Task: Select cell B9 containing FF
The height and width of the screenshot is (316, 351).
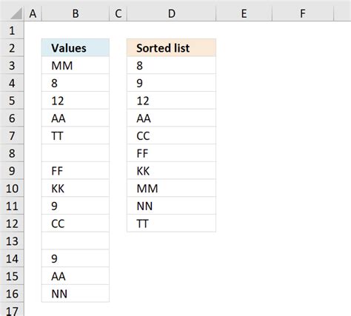Action: click(76, 171)
